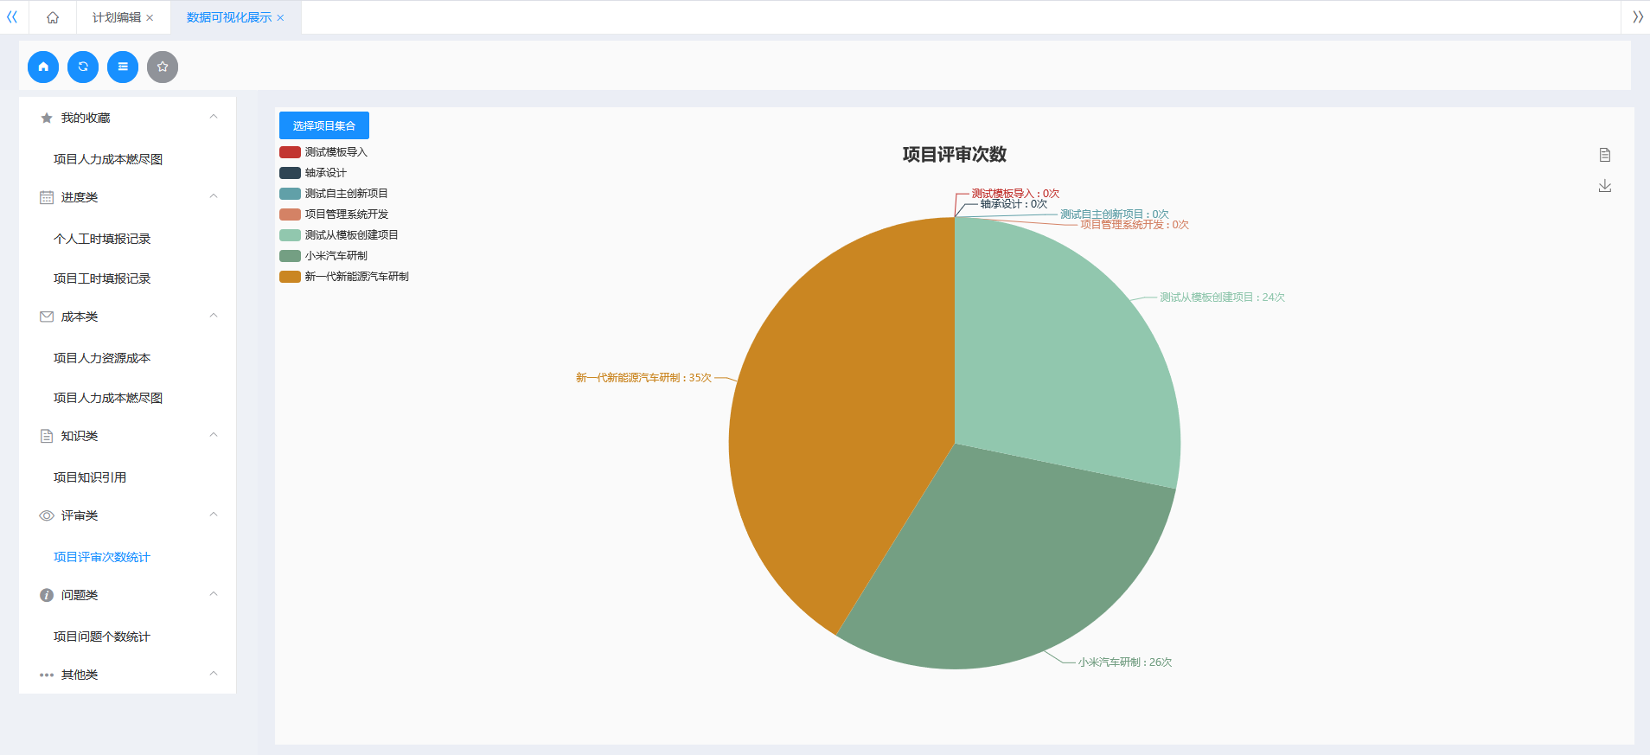This screenshot has width=1650, height=755.
Task: Open 个人工时填报记录 menu item
Action: point(102,239)
